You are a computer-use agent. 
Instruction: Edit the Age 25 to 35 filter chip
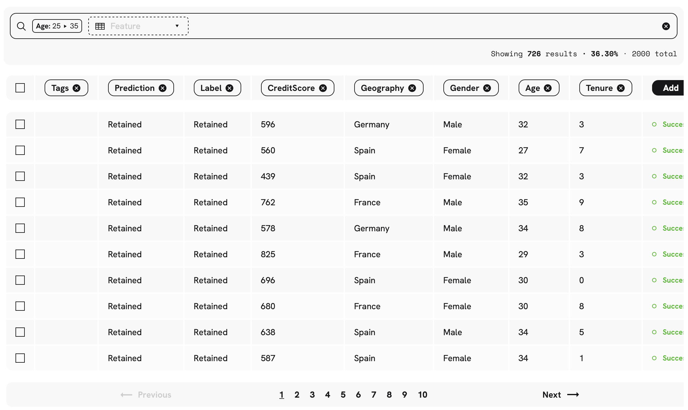pyautogui.click(x=57, y=26)
